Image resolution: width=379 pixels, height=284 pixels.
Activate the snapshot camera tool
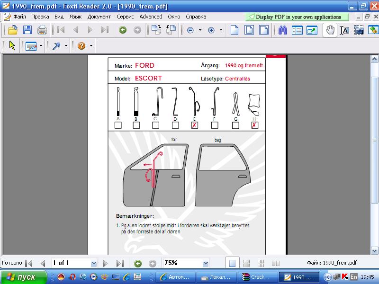tap(359, 30)
